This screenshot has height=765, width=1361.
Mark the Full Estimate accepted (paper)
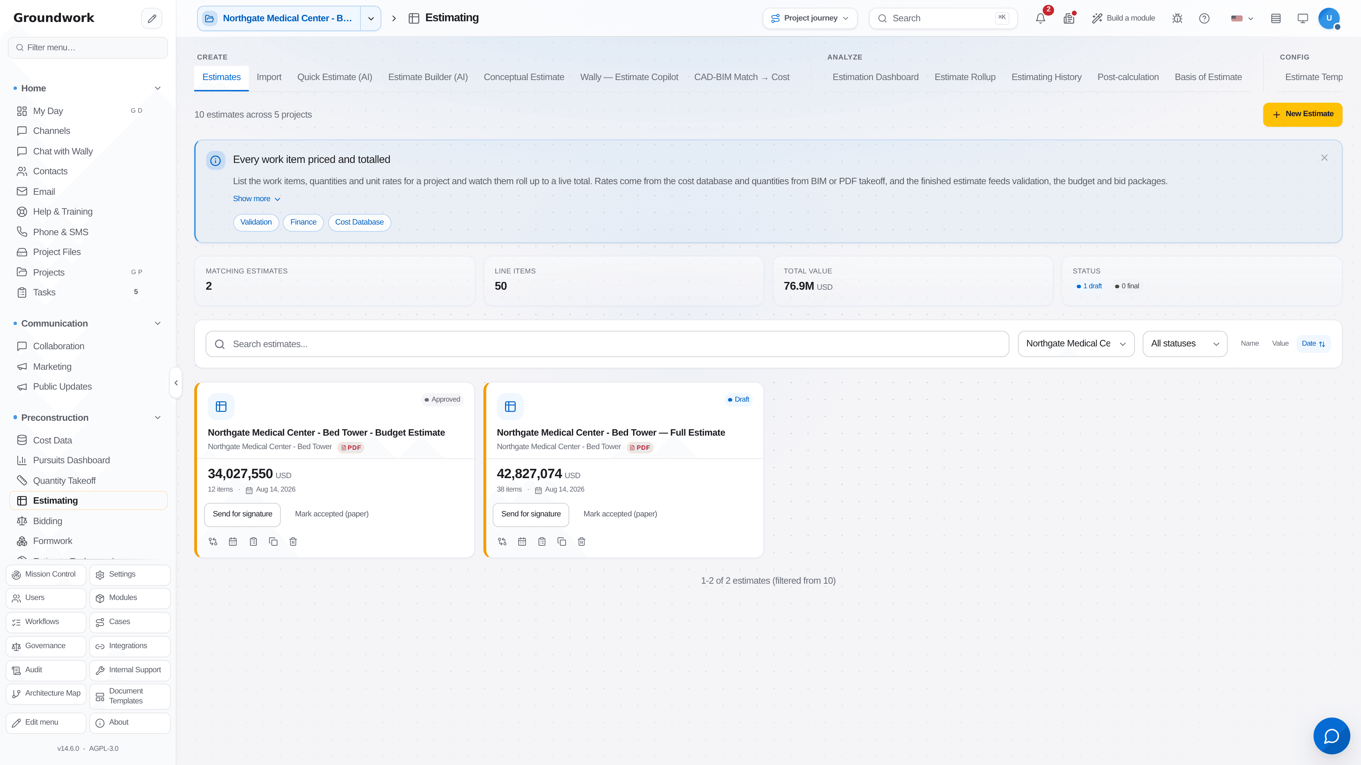620,514
